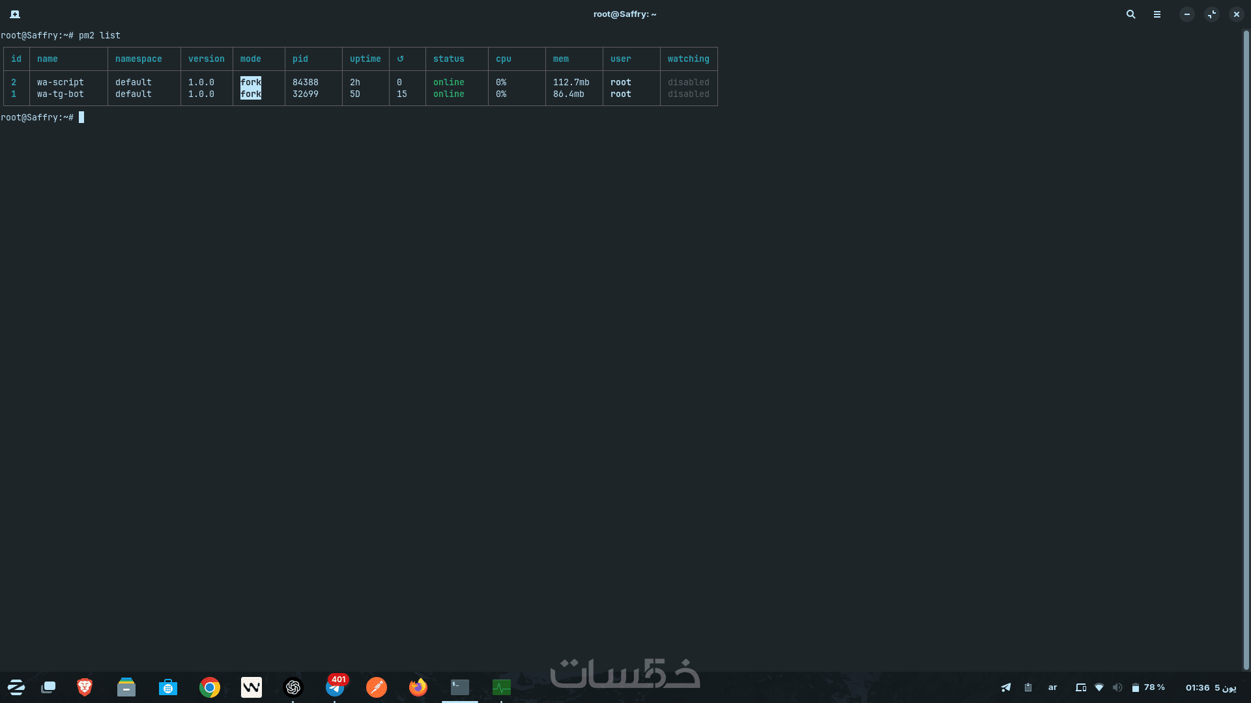
Task: Click the speaker volume tray icon
Action: click(1117, 687)
